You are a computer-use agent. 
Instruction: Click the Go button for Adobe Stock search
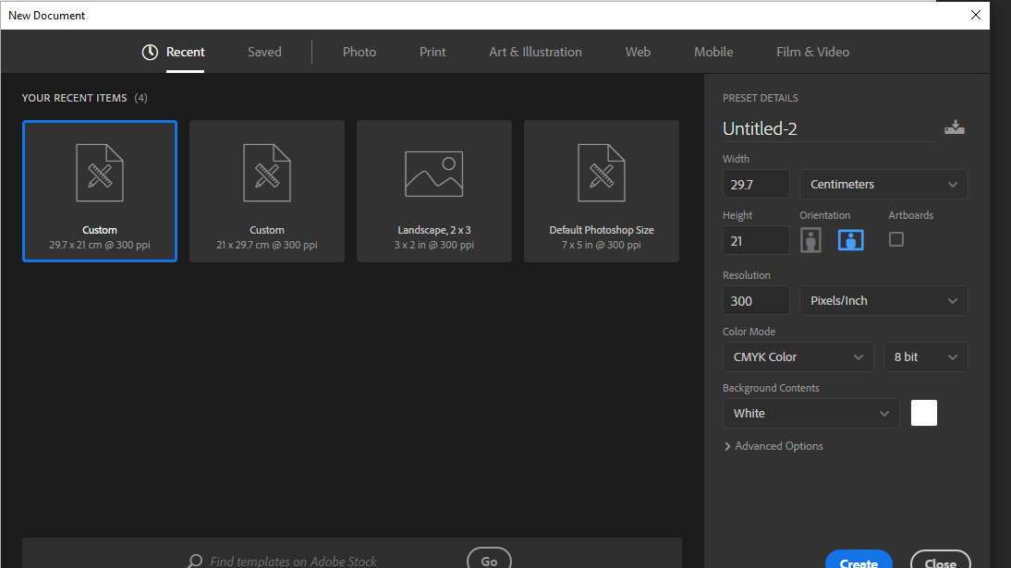(489, 559)
